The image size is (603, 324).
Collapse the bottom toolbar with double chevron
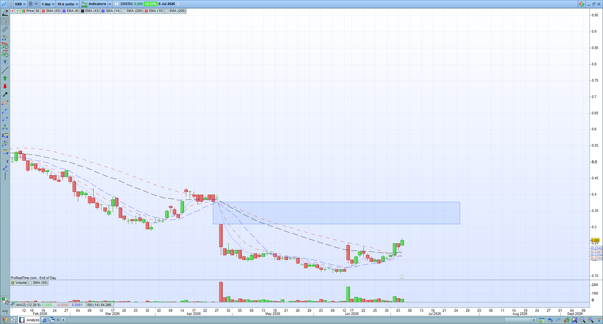(x=58, y=320)
